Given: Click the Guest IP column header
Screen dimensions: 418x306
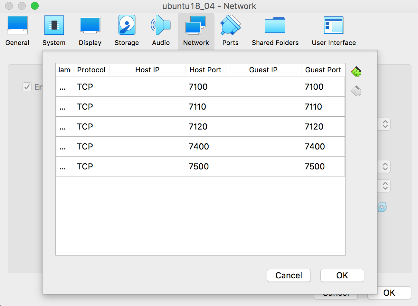Looking at the screenshot, I should (263, 70).
